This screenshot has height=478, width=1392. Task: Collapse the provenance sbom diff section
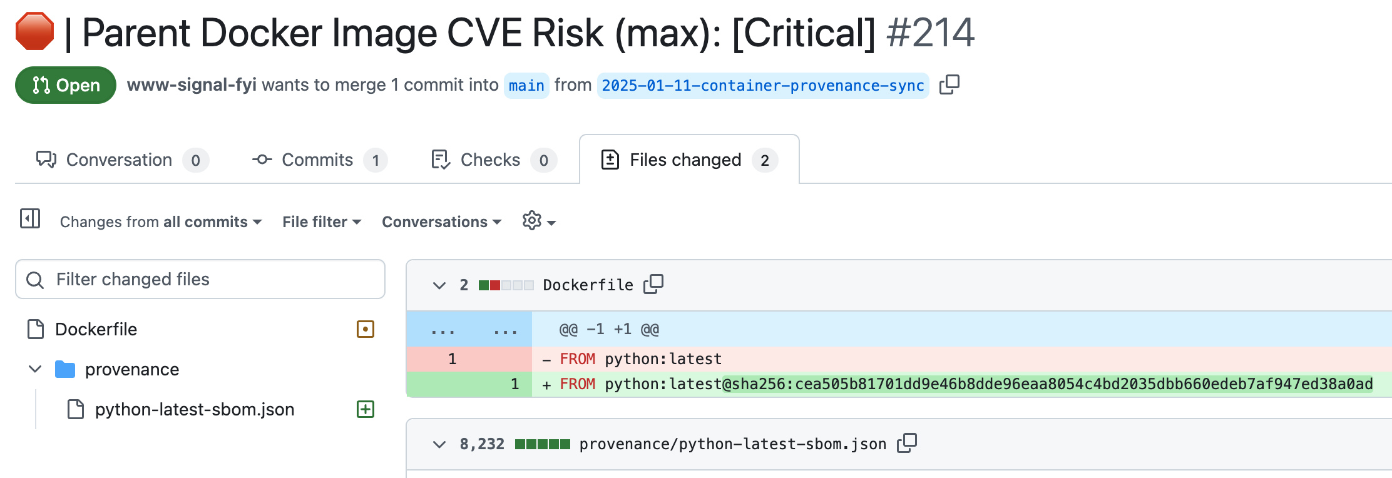coord(439,444)
